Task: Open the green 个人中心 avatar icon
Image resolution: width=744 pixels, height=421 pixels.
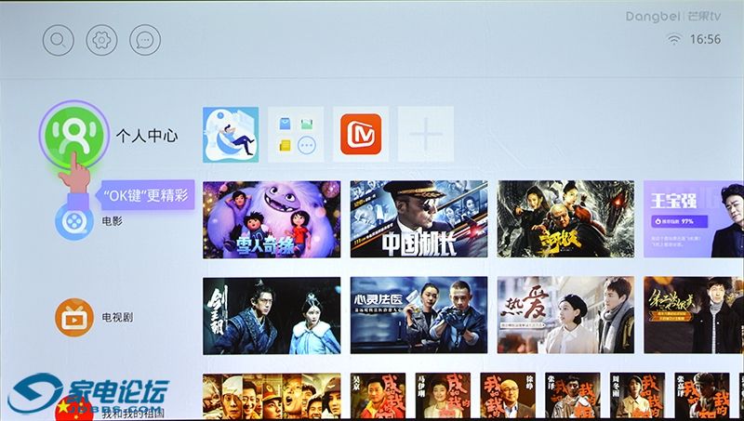Action: tap(74, 135)
